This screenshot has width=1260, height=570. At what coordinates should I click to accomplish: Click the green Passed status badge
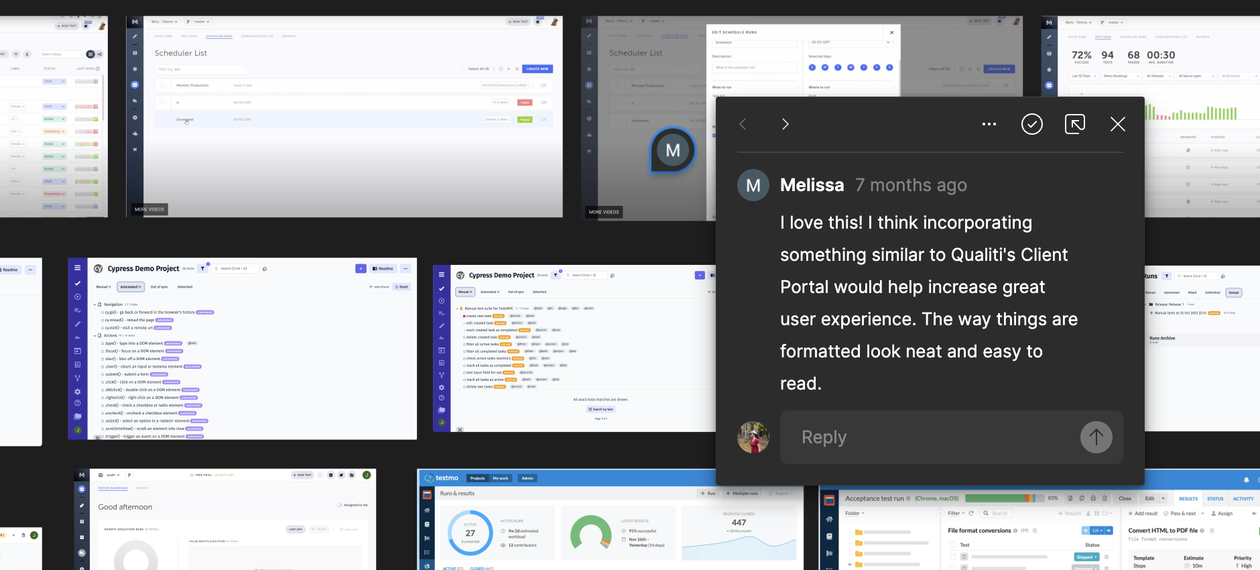tap(525, 119)
